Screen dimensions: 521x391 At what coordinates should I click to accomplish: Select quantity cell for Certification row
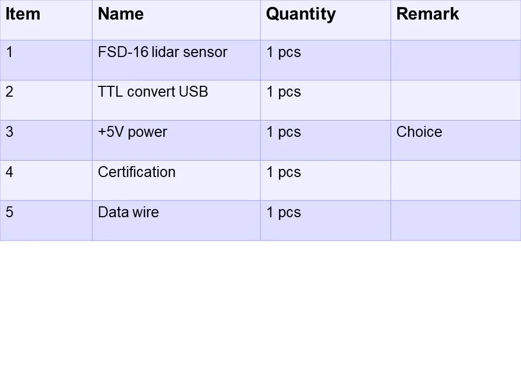click(326, 180)
